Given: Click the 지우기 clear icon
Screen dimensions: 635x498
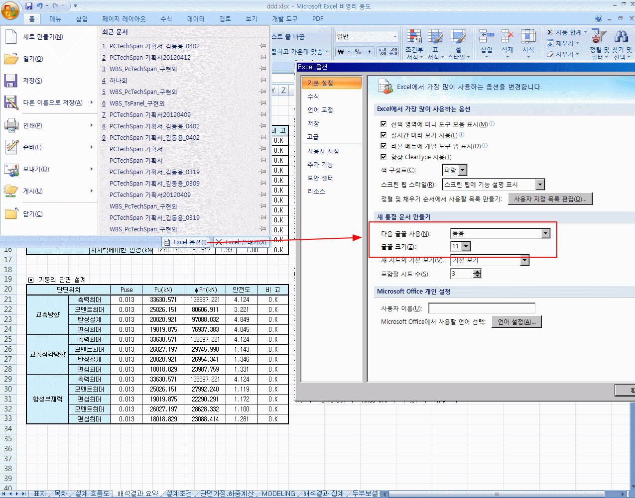Looking at the screenshot, I should click(x=550, y=54).
